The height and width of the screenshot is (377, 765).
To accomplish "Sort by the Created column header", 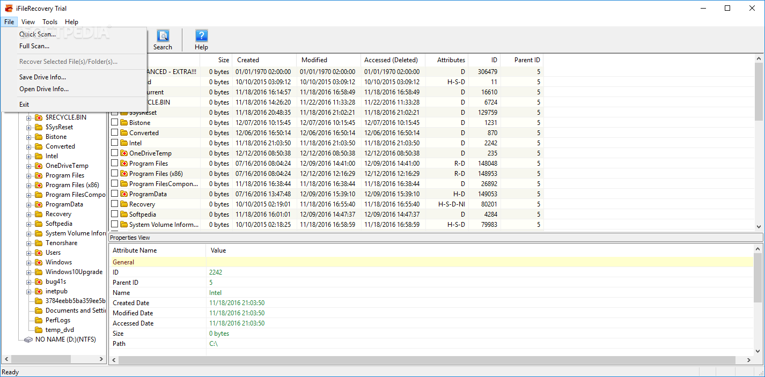I will point(264,60).
